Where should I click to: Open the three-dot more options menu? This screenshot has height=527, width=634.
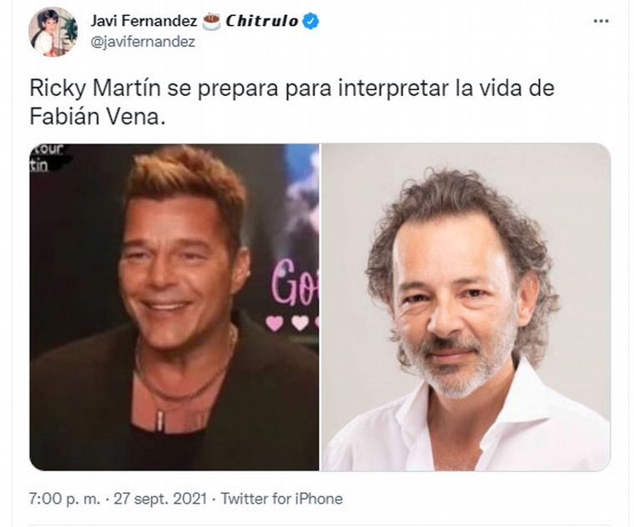[x=601, y=22]
